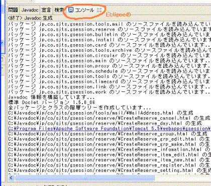Switch to the 検索 tab

59,10
